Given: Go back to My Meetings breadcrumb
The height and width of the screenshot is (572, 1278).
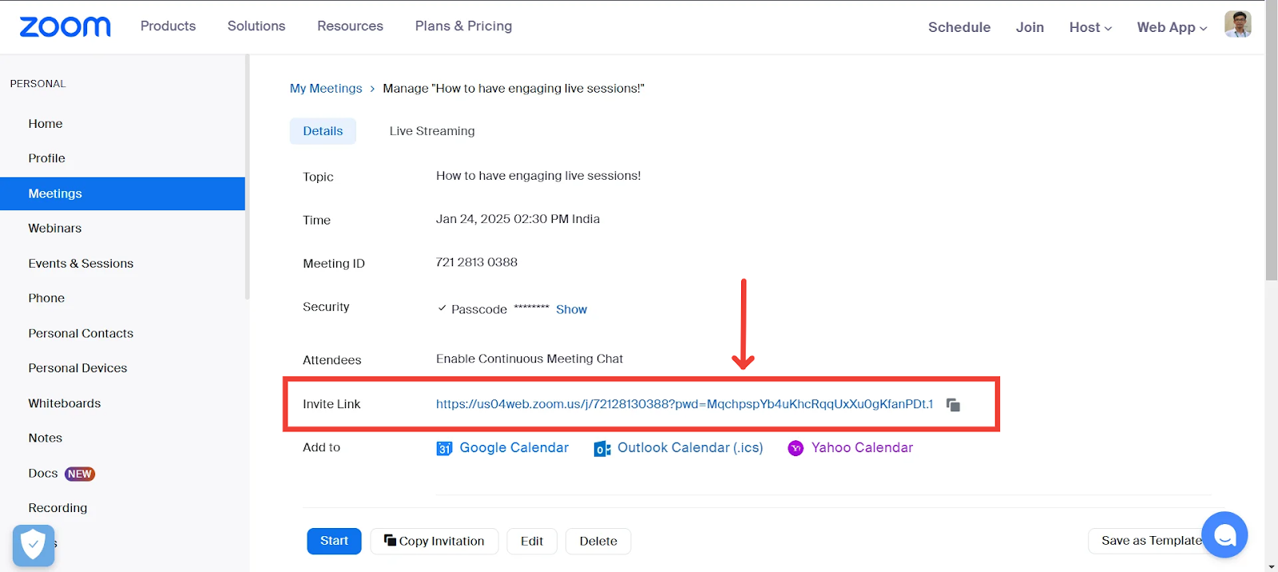Looking at the screenshot, I should (x=326, y=89).
